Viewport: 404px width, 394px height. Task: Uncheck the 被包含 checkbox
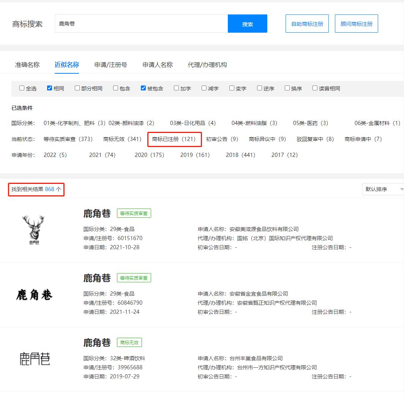coord(143,88)
